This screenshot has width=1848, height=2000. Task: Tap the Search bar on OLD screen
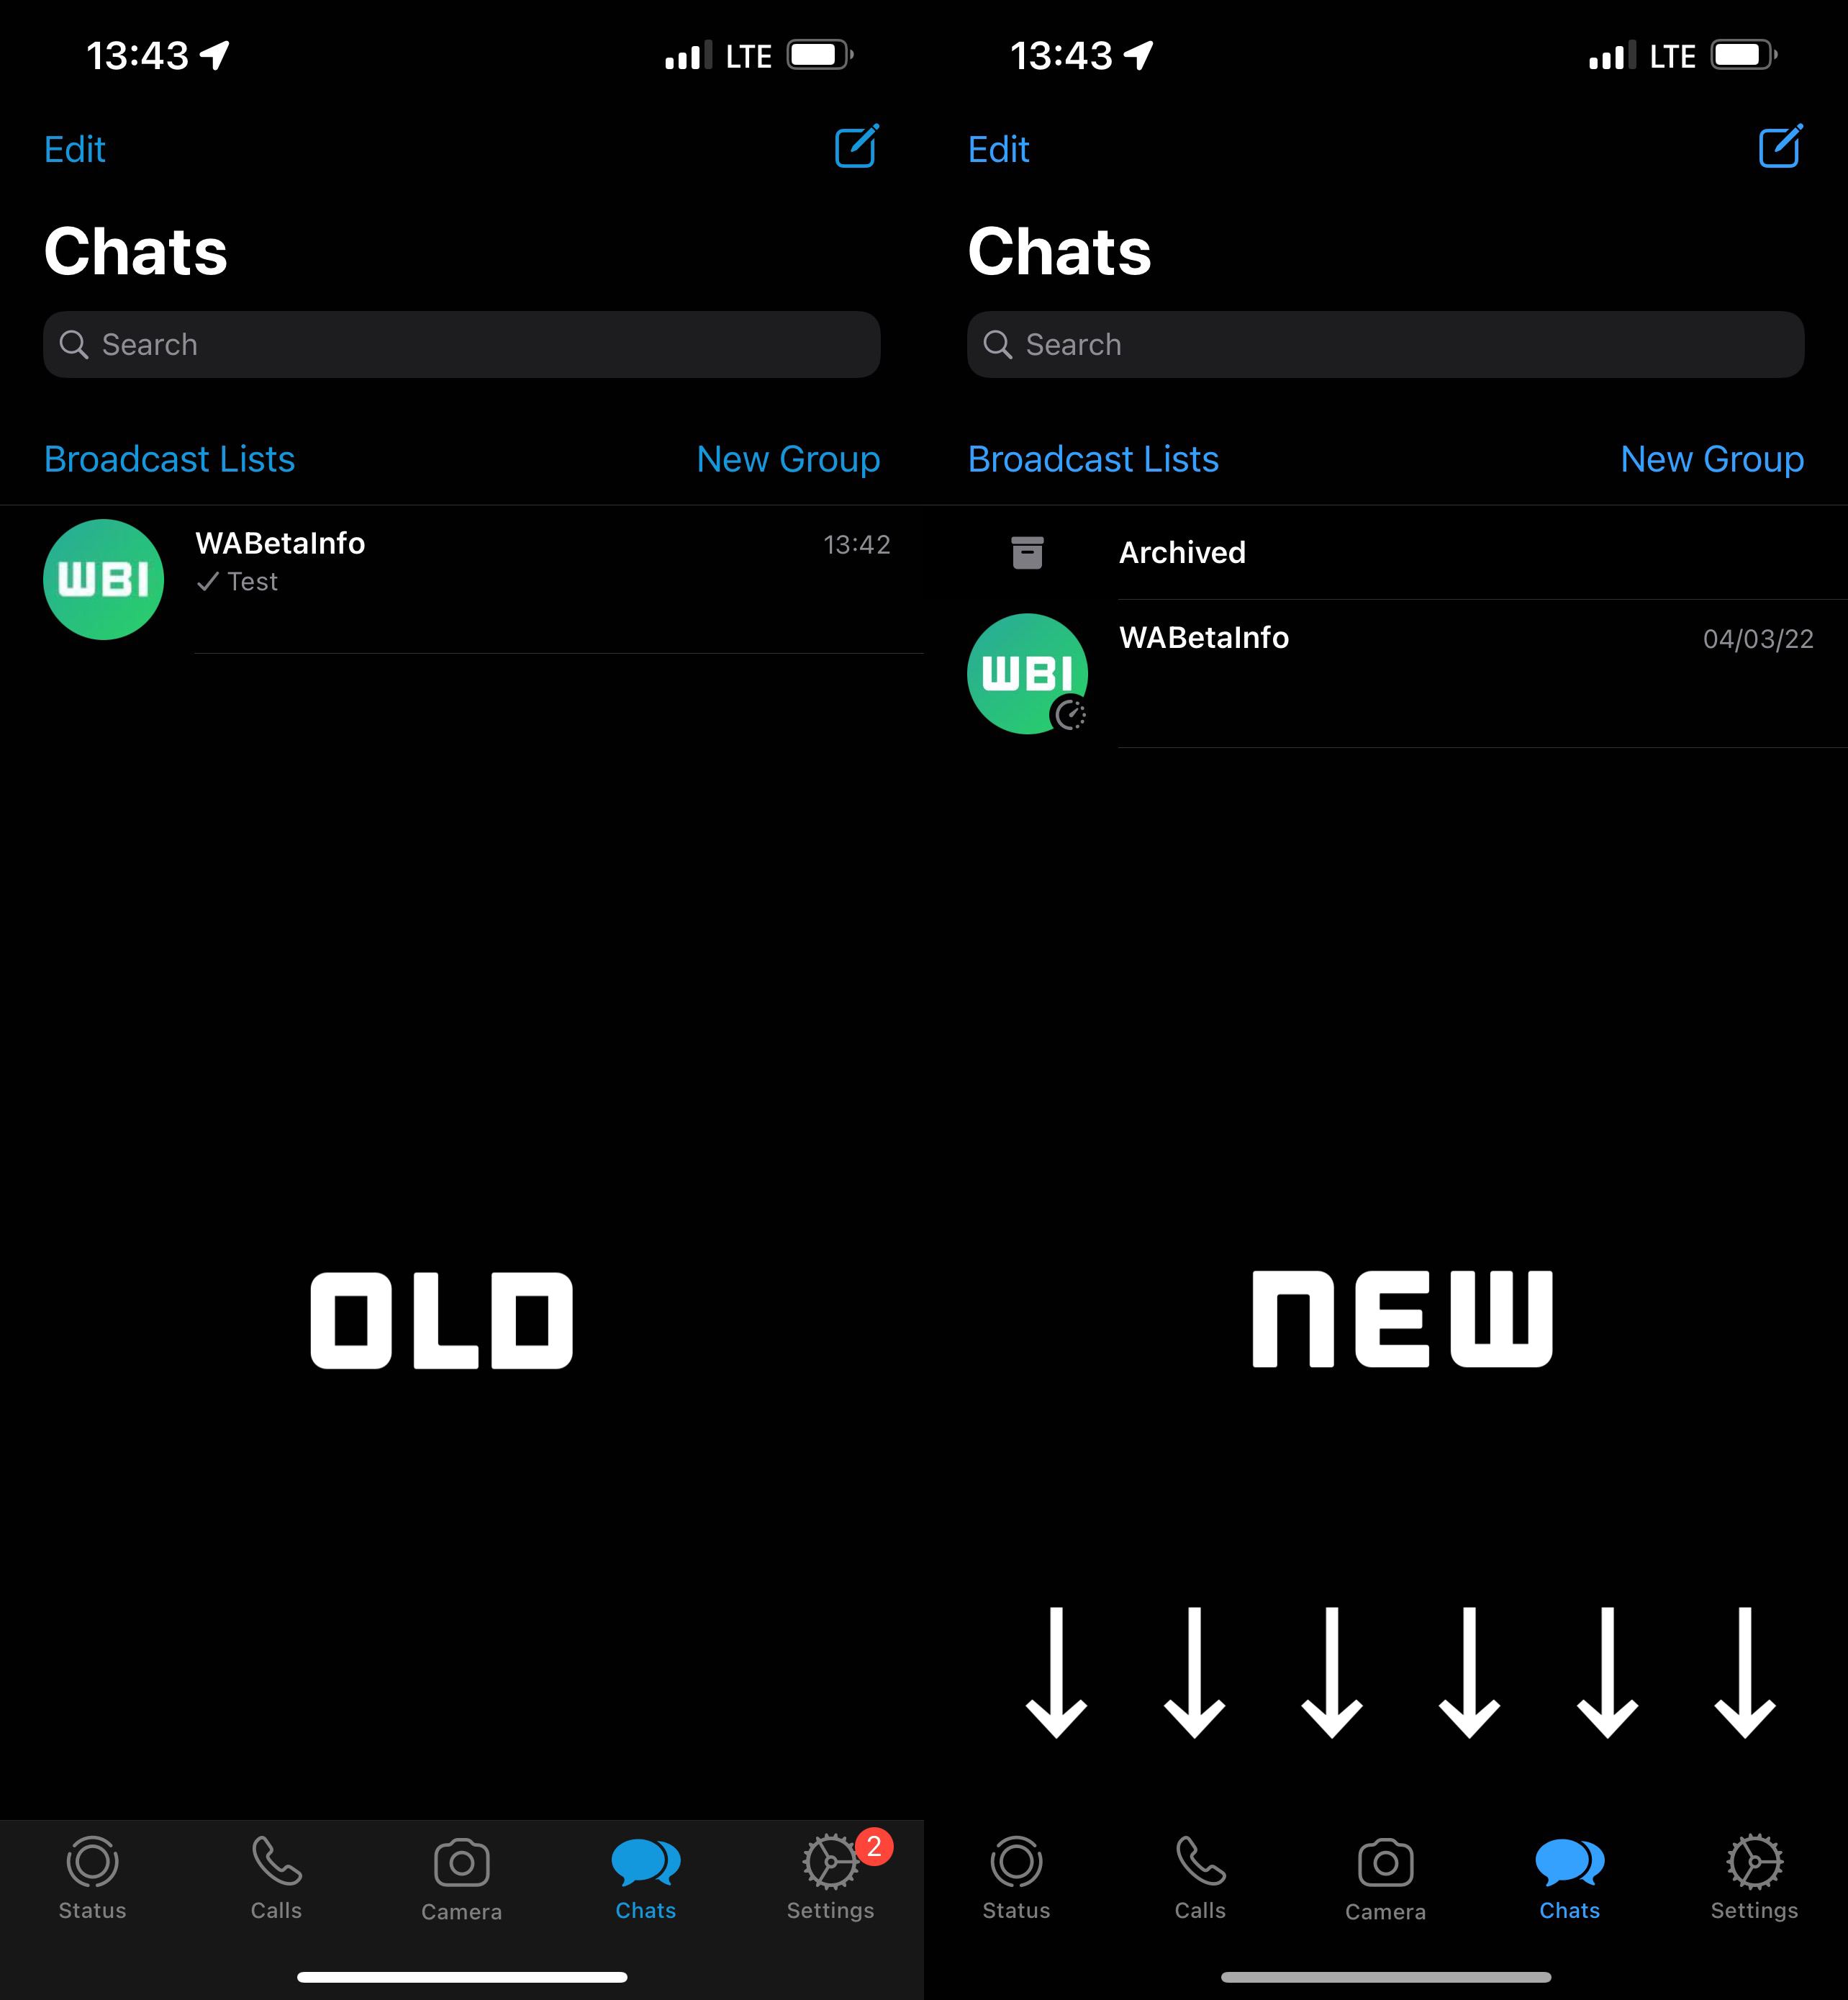point(461,345)
